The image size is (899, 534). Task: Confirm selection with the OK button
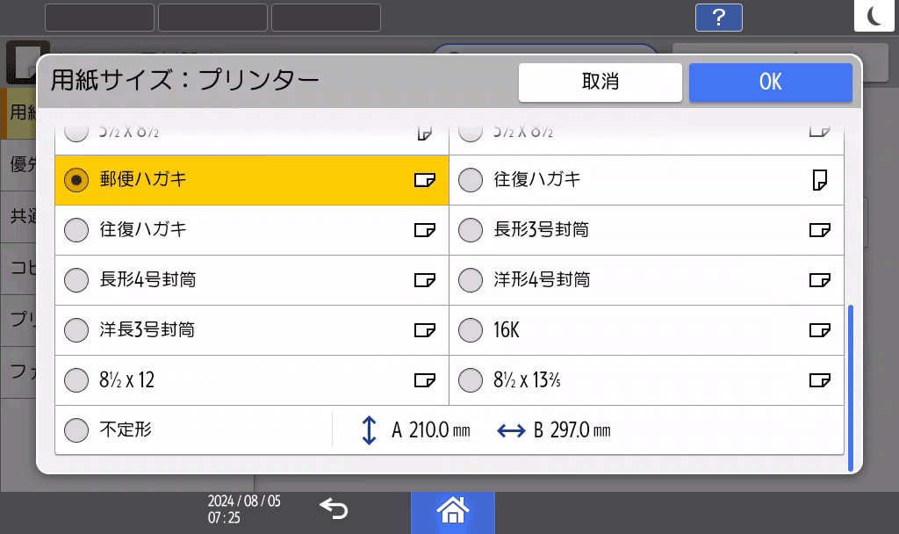[x=770, y=82]
